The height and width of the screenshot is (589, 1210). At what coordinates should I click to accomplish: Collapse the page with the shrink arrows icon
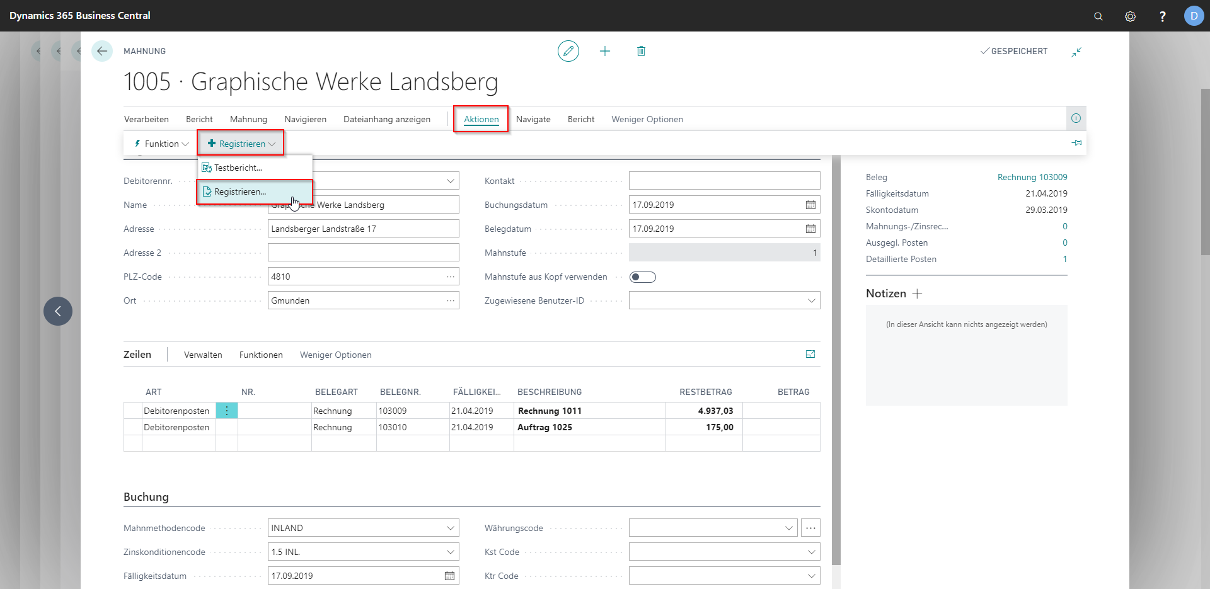(1076, 52)
